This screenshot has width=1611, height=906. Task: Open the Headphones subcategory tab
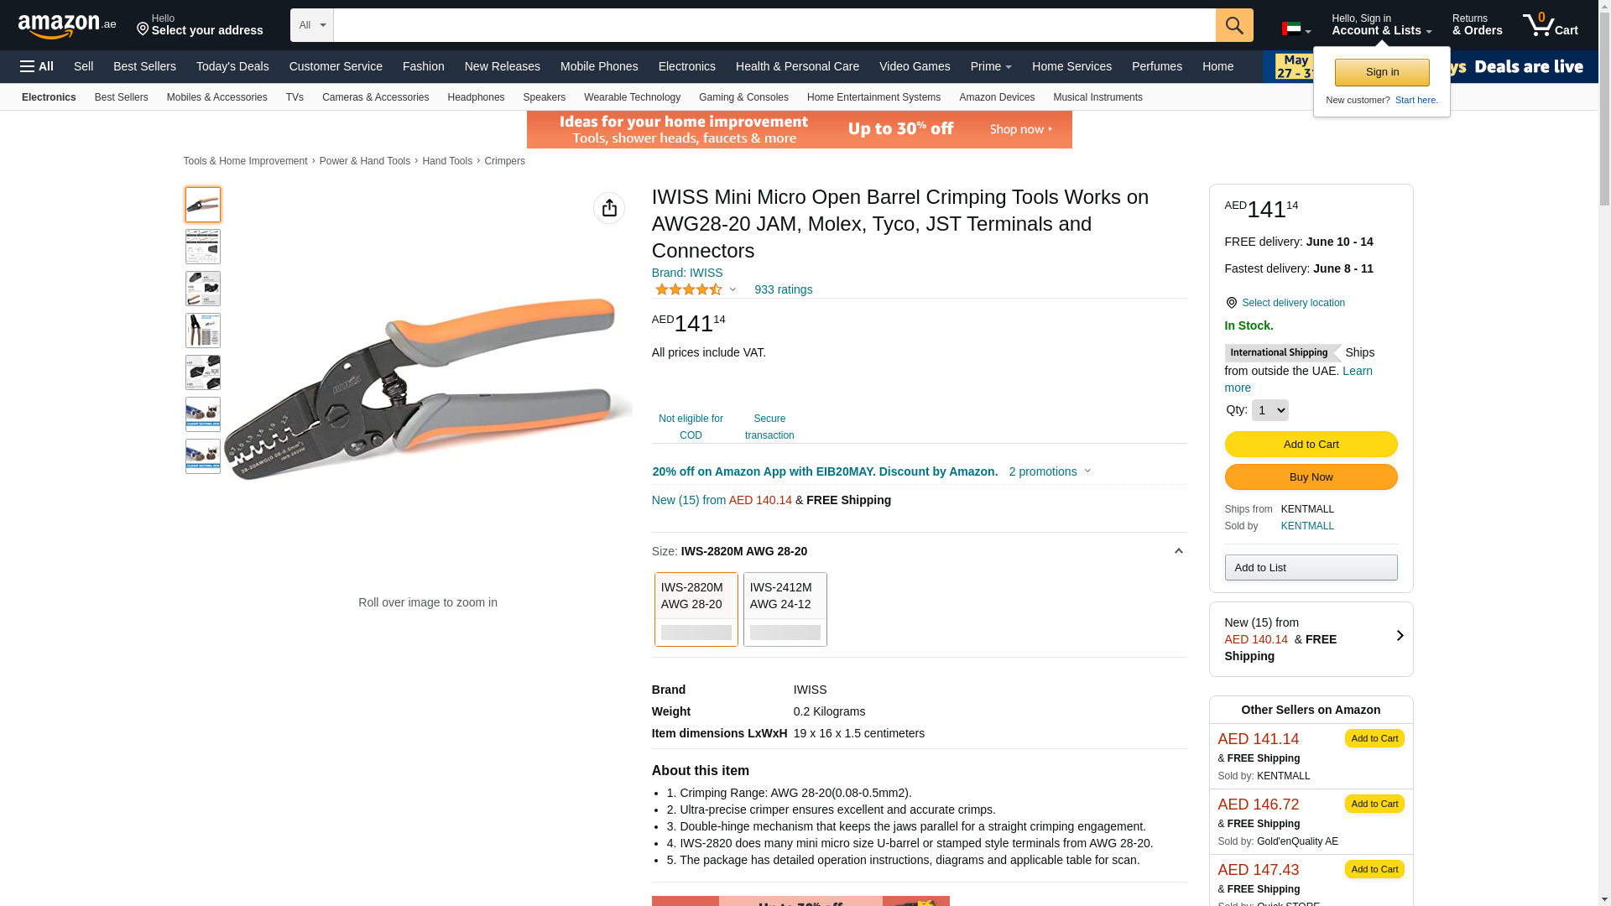pyautogui.click(x=476, y=97)
